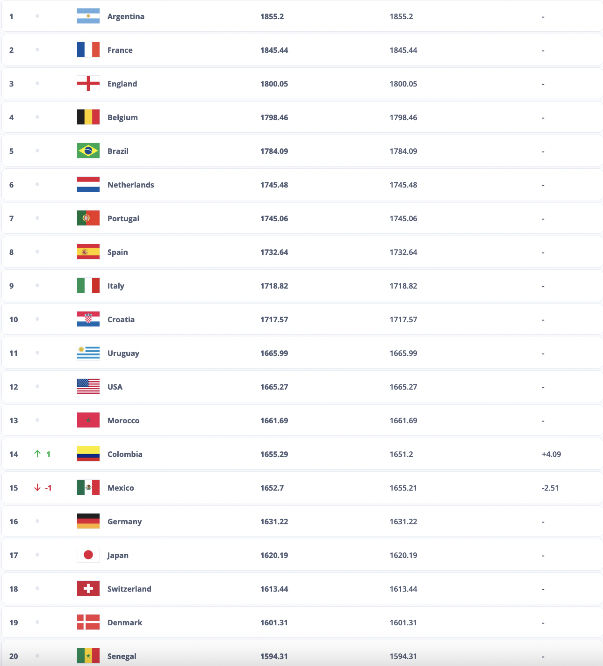This screenshot has width=603, height=666.
Task: Click the Argentina flag icon
Action: [88, 16]
